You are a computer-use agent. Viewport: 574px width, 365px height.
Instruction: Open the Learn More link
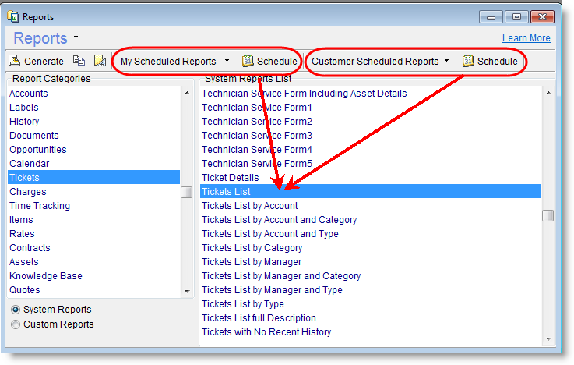[526, 38]
